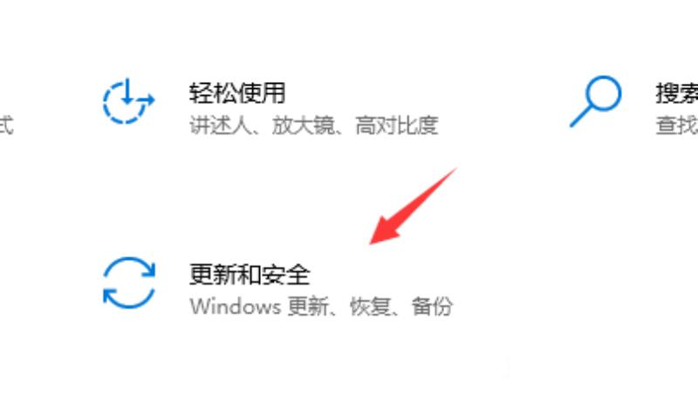
Task: Click the partially visible 式 text at left
Action: coord(6,125)
